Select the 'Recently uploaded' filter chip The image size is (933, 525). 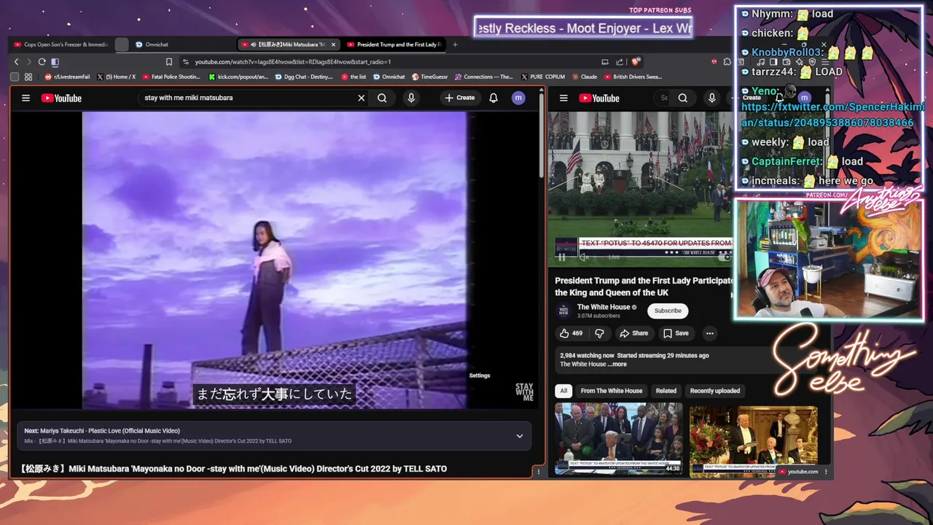click(x=715, y=391)
